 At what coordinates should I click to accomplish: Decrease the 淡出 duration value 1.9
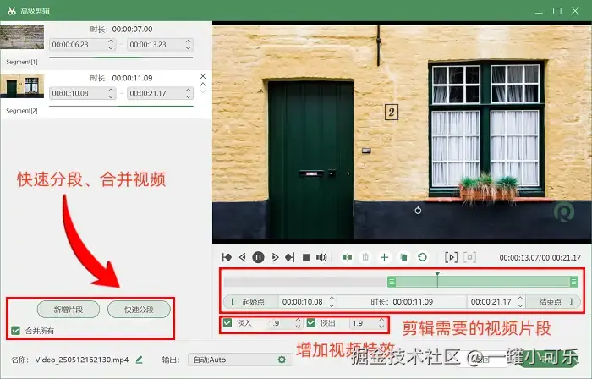click(x=381, y=327)
